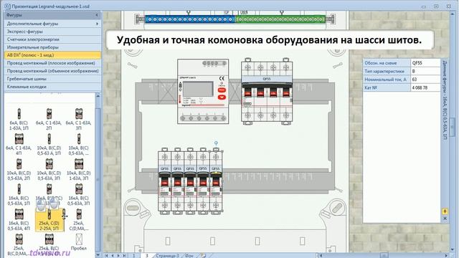This screenshot has height=258, width=459.
Task: Expand the Дополнительные фигуры submenu arrow
Action: pos(98,24)
